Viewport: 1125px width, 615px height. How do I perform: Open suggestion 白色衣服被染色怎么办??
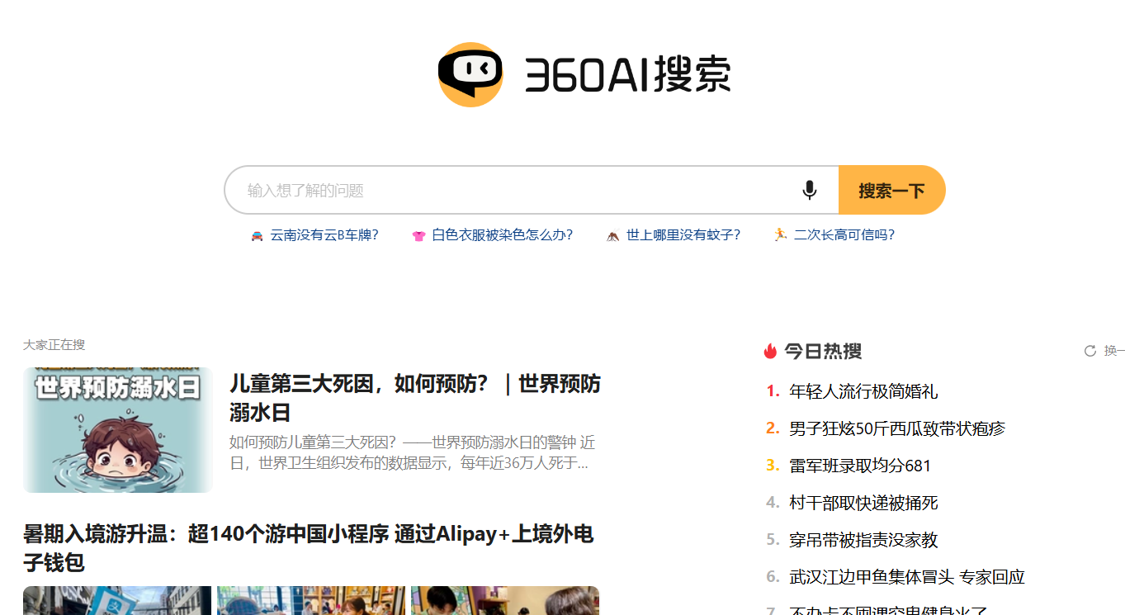coord(503,235)
